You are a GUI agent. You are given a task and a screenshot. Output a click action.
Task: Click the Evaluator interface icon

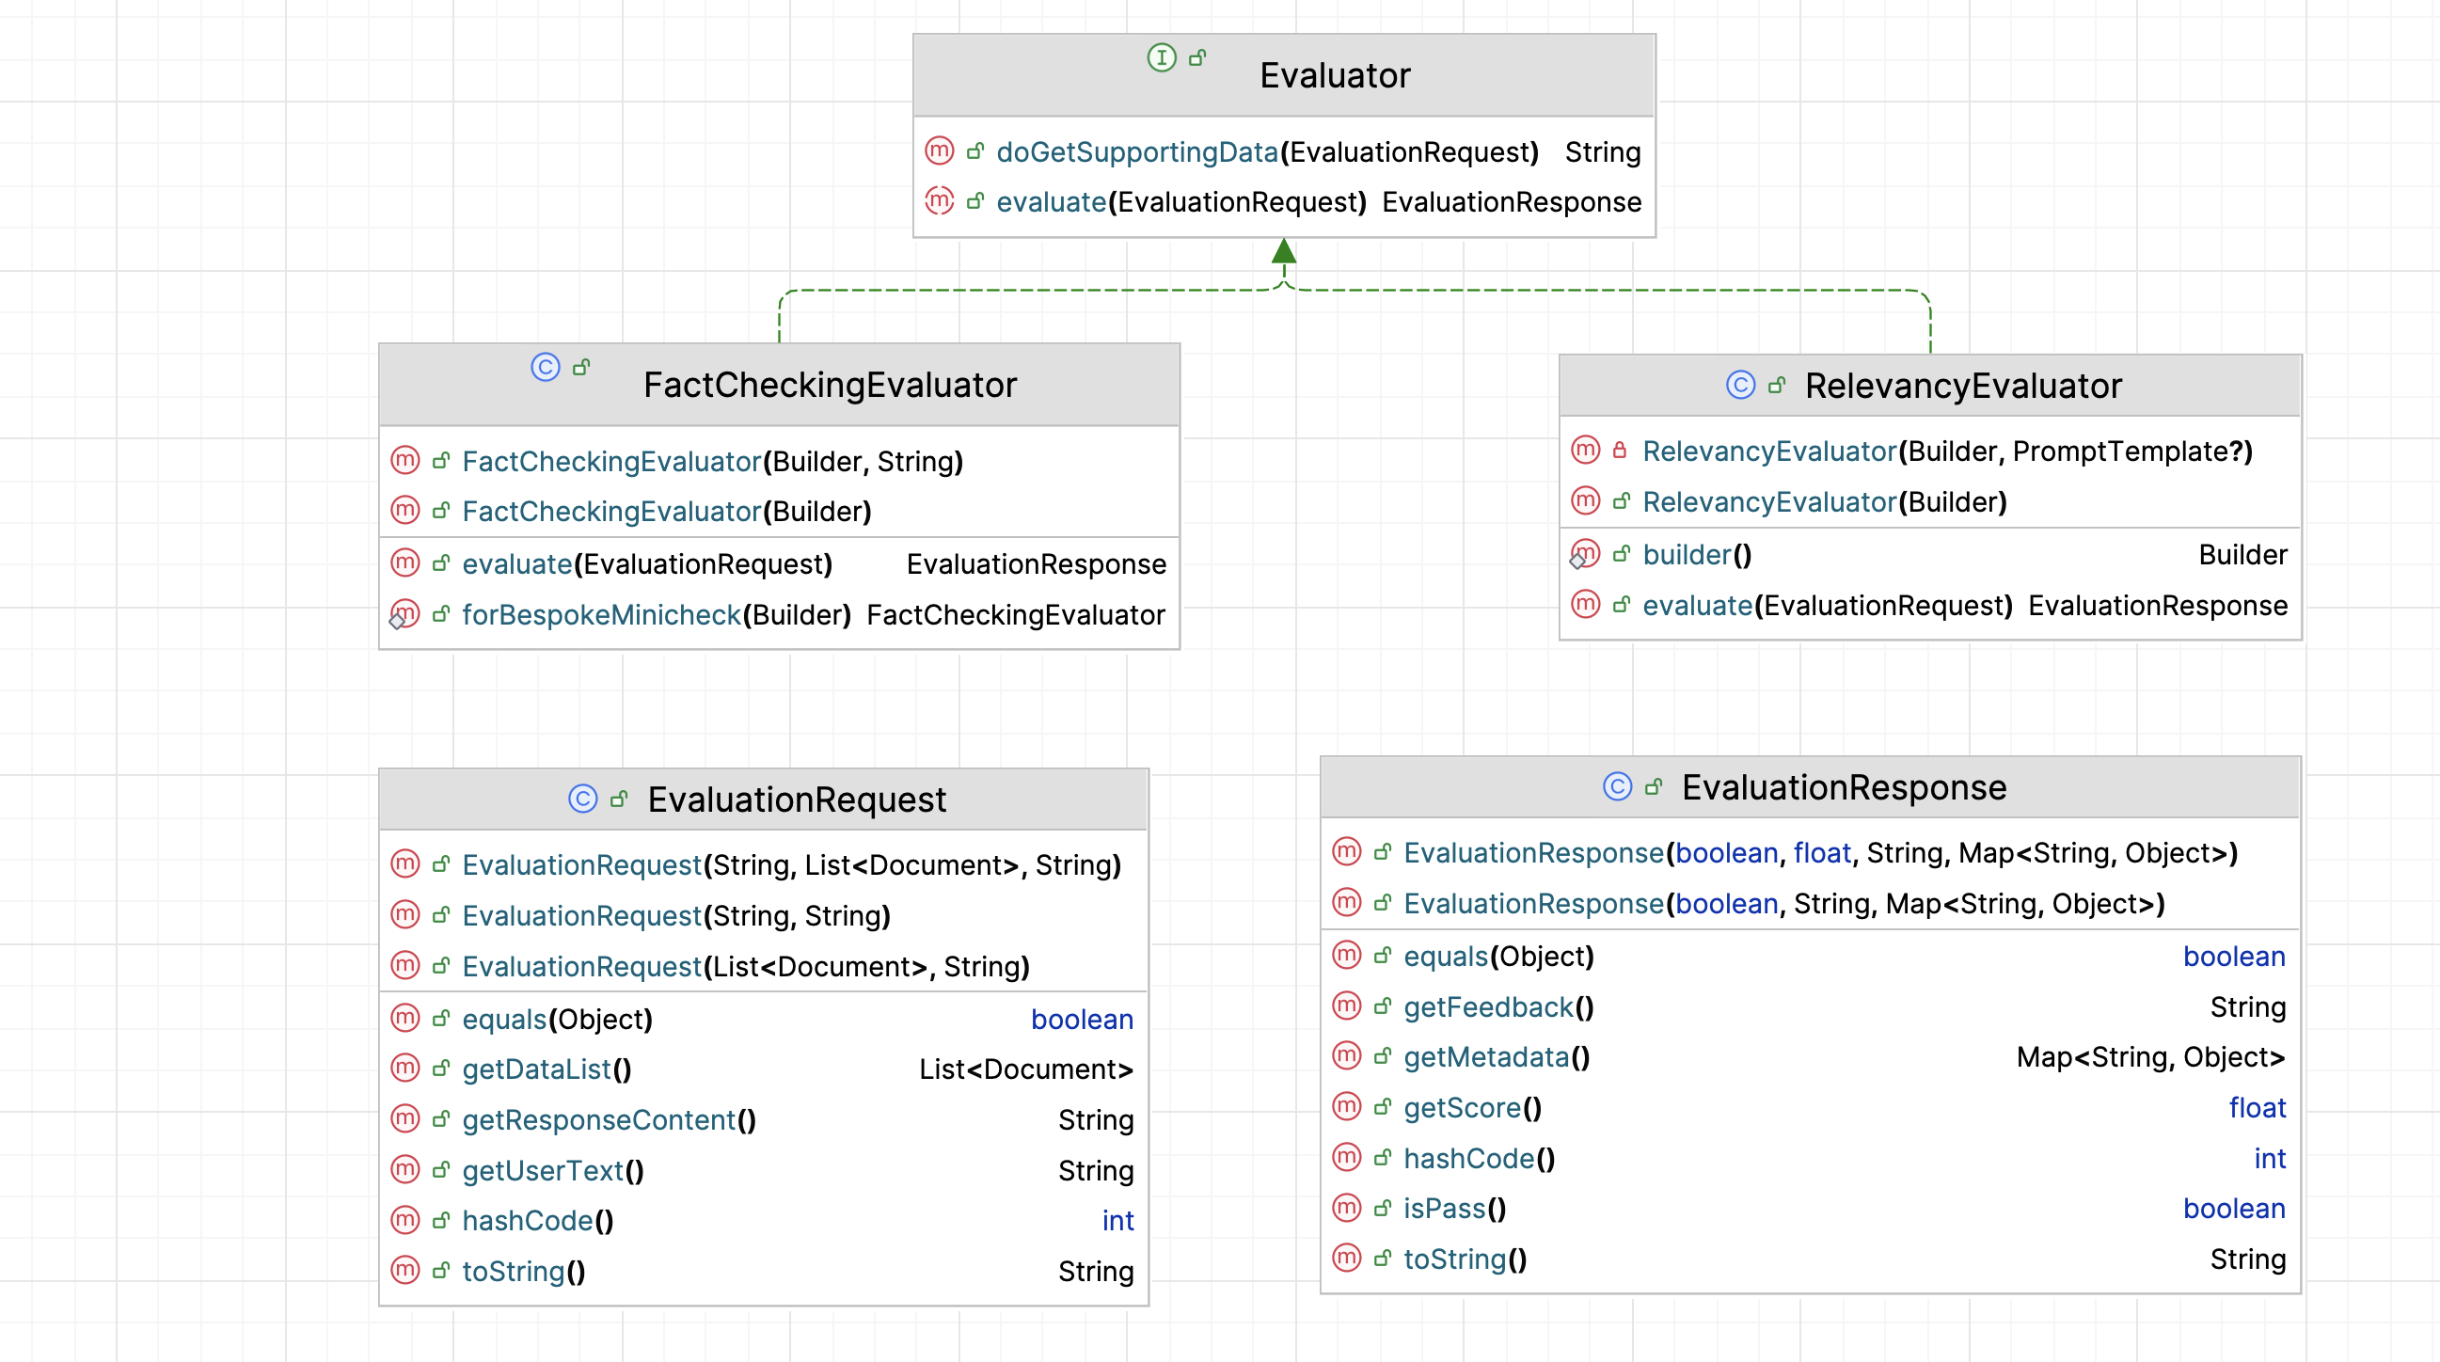pyautogui.click(x=1162, y=57)
